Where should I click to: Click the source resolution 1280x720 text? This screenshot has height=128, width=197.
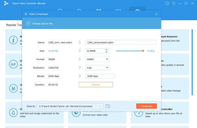54,68
